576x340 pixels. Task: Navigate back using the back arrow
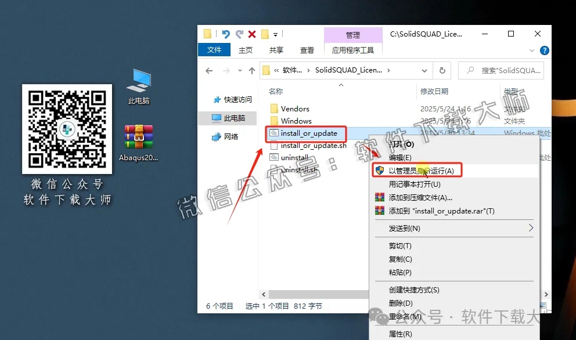pyautogui.click(x=209, y=70)
